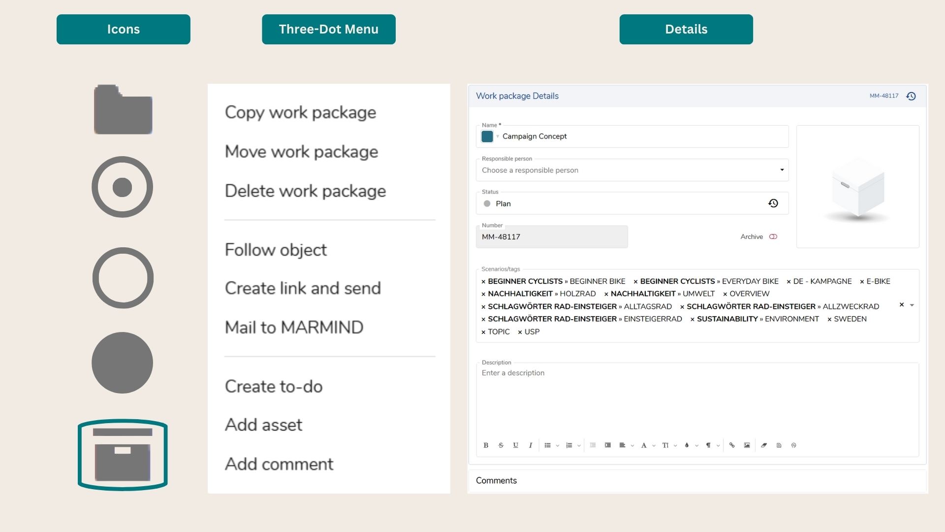Remove the SWEDEN tag
This screenshot has width=945, height=532.
pyautogui.click(x=829, y=319)
